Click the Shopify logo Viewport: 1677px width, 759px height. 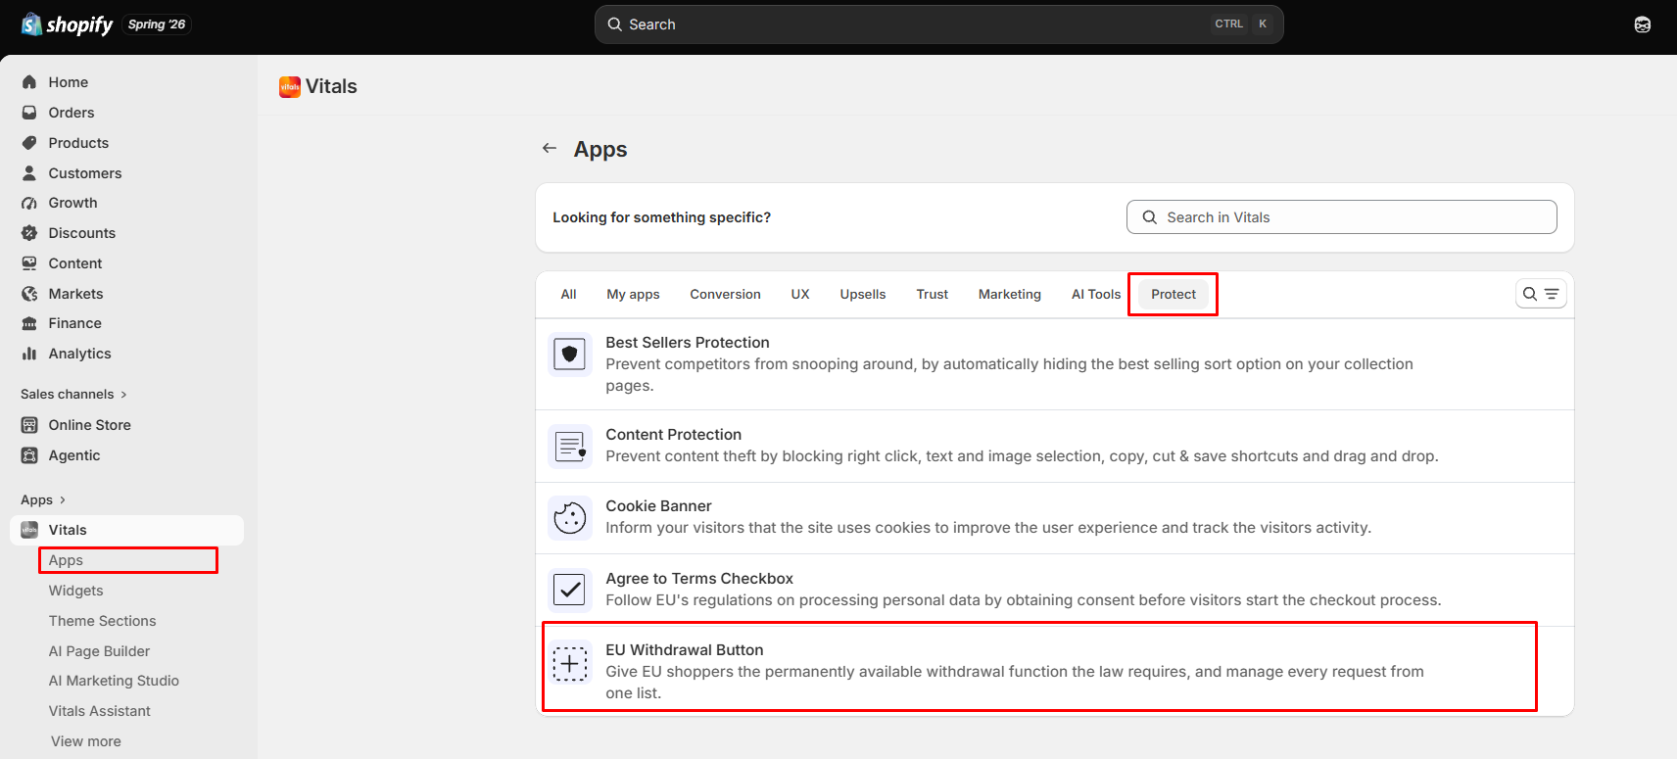click(67, 24)
